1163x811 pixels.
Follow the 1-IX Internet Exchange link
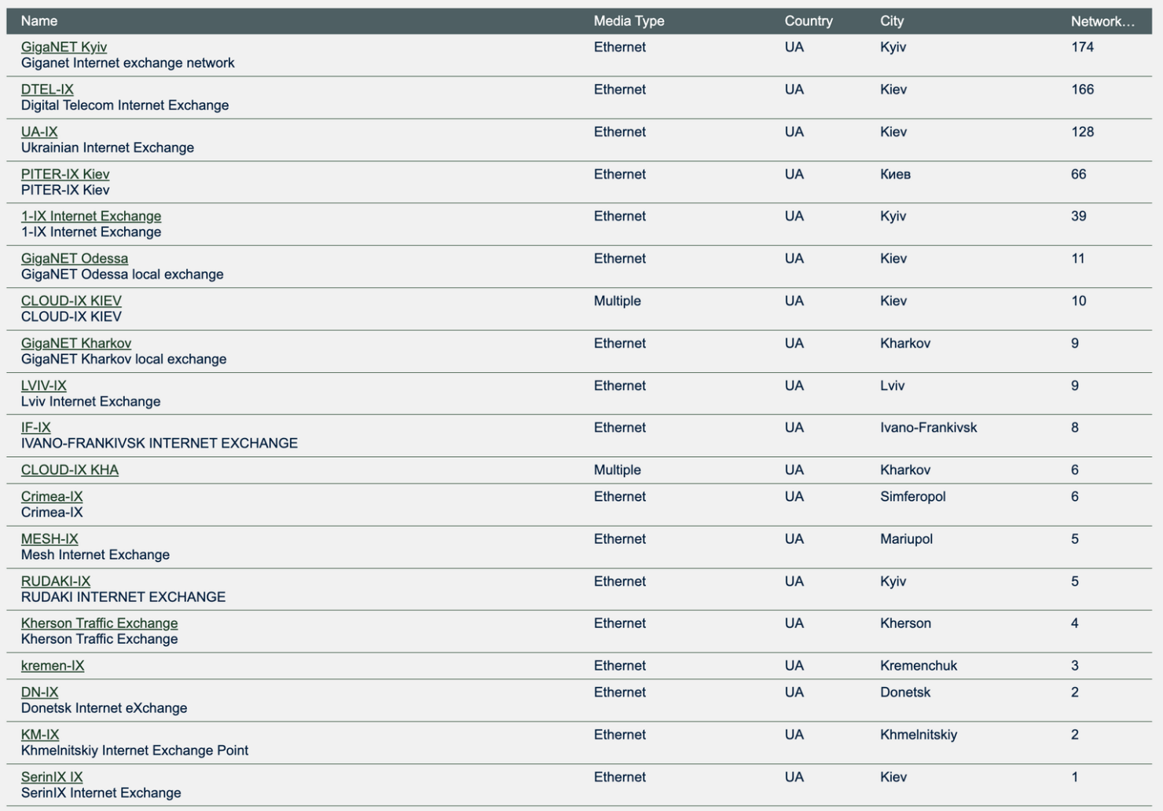click(x=91, y=216)
